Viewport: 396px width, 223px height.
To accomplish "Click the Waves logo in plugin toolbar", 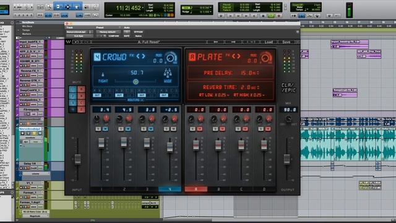I will coord(68,42).
